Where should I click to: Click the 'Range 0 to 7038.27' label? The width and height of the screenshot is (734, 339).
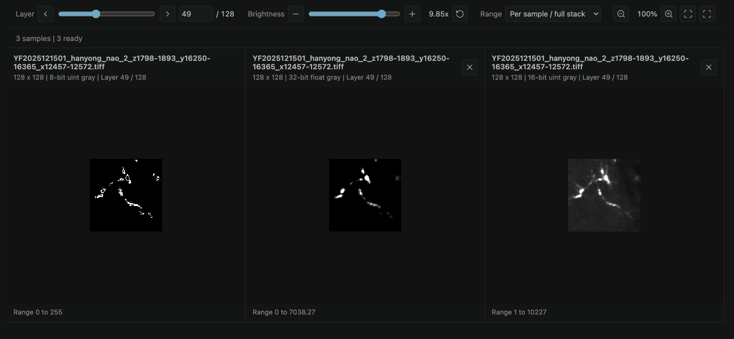(284, 312)
